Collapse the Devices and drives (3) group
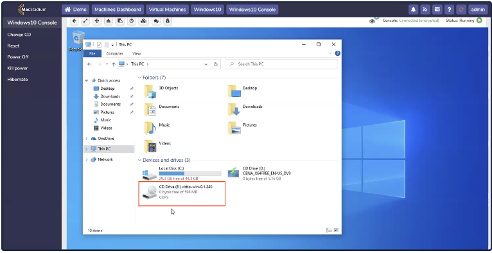492x253 pixels. [x=139, y=160]
